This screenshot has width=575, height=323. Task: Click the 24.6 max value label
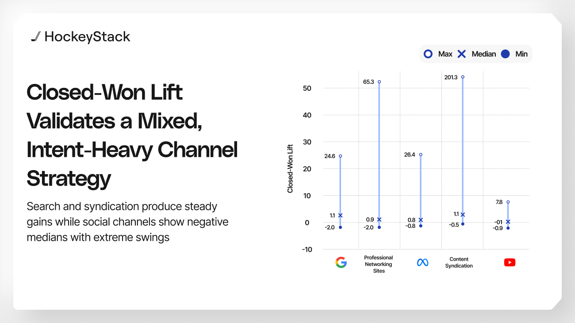330,156
